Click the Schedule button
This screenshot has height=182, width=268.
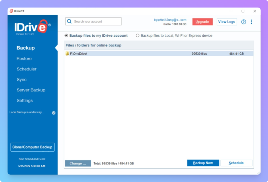pos(236,163)
